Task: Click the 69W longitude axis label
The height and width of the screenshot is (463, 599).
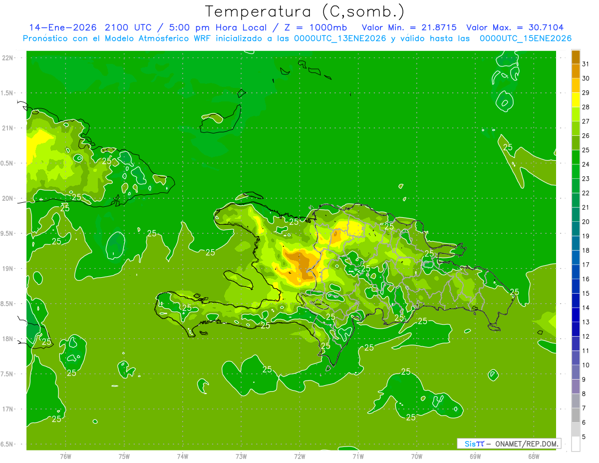Action: pyautogui.click(x=475, y=456)
